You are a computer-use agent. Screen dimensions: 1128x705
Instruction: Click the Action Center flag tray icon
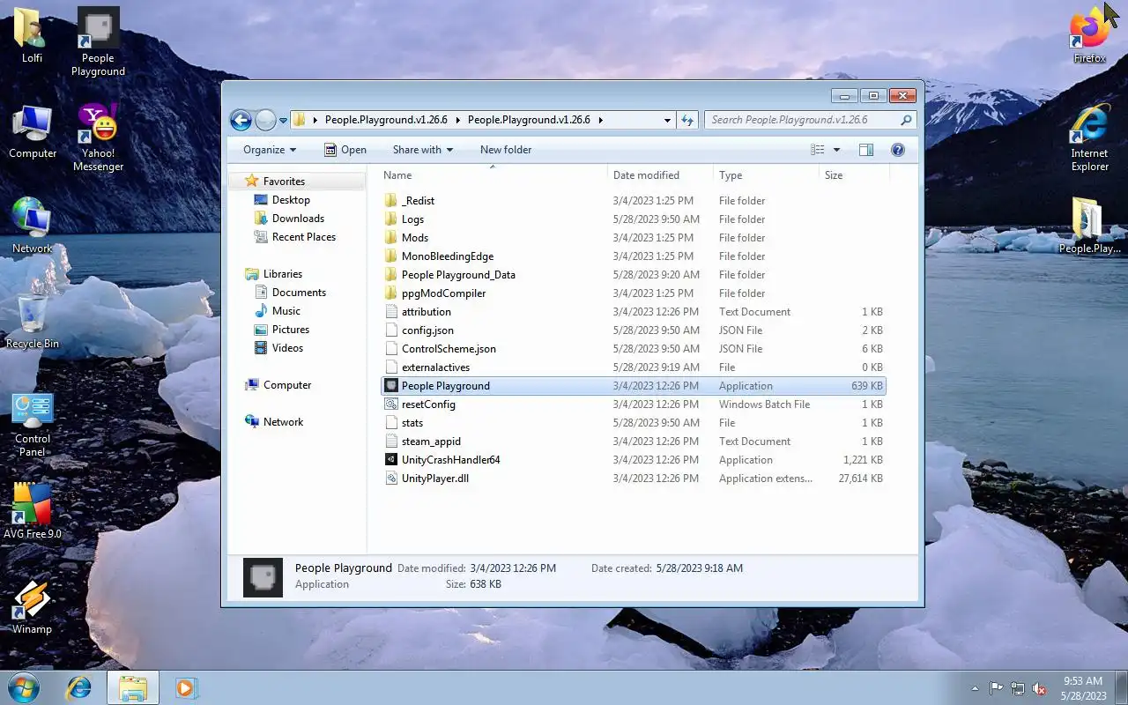pos(997,688)
